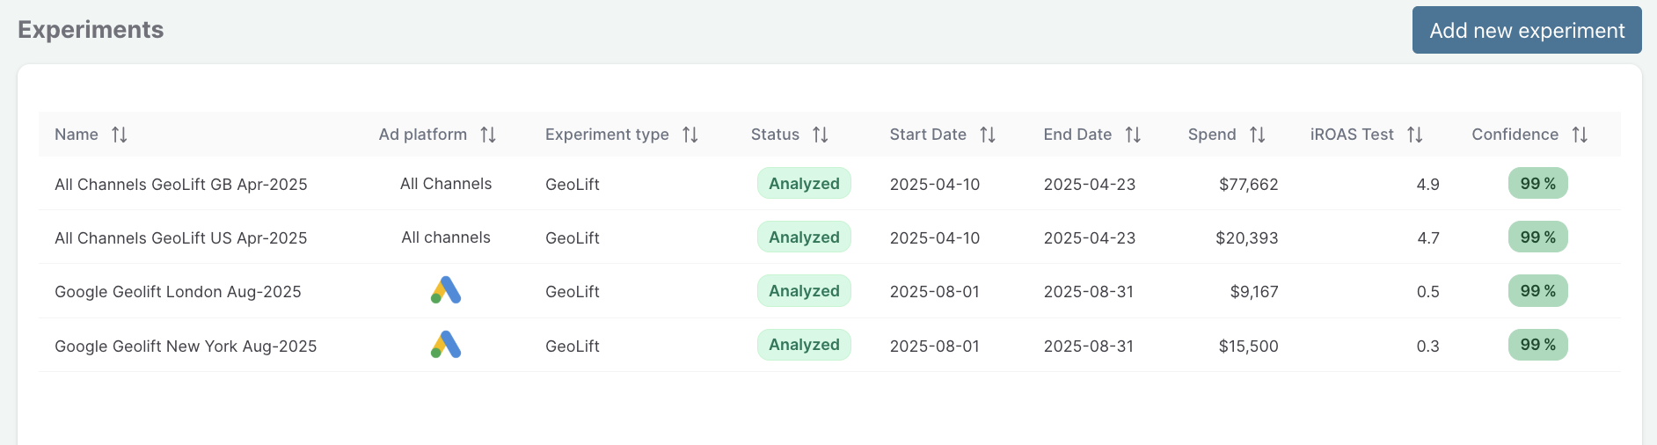
Task: Click the 99% confidence badge in US row
Action: pos(1537,237)
